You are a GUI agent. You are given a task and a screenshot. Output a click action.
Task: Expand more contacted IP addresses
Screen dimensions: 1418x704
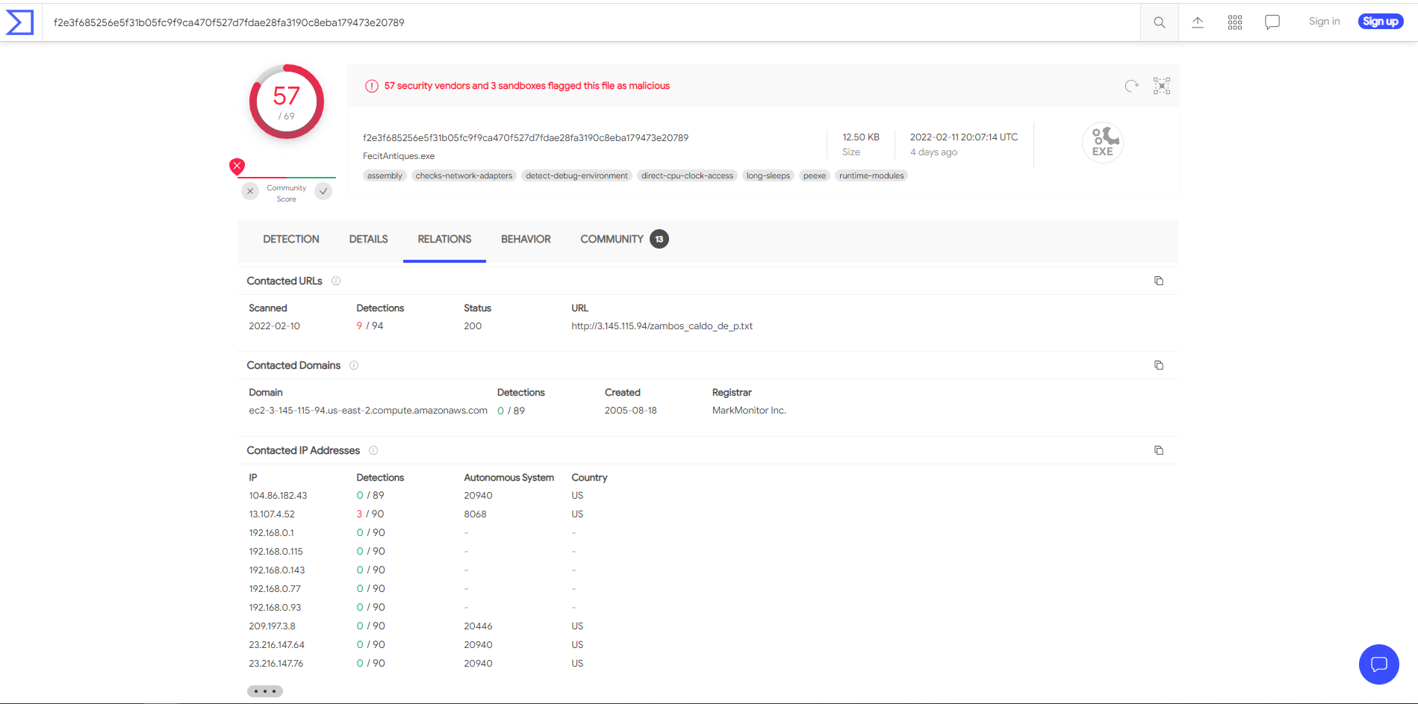pos(264,691)
